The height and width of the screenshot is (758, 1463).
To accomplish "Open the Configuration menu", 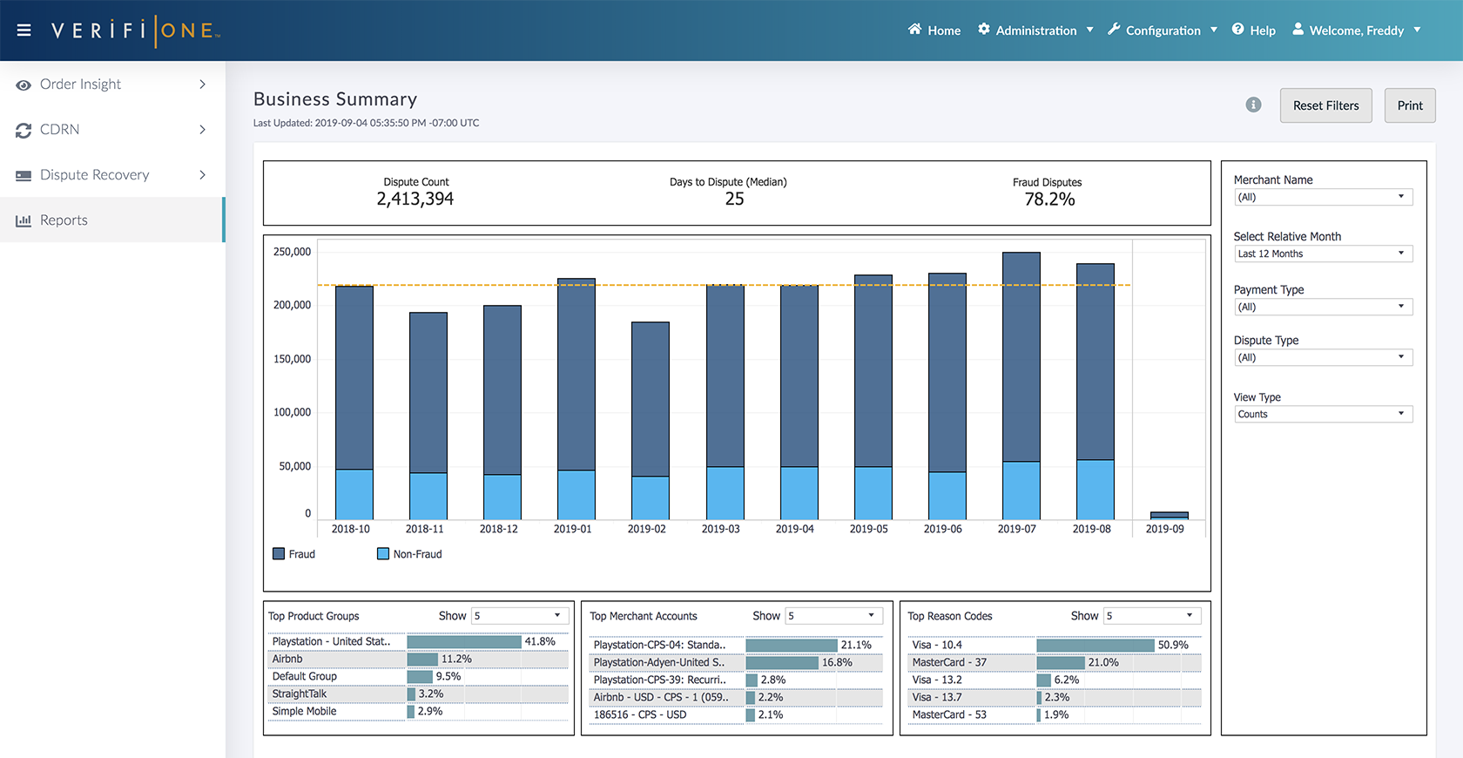I will pyautogui.click(x=1163, y=30).
